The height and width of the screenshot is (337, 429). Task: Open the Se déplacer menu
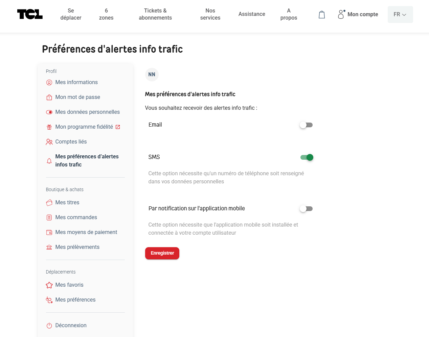pyautogui.click(x=71, y=14)
